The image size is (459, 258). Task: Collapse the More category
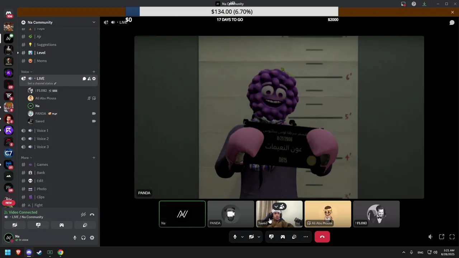pyautogui.click(x=27, y=158)
